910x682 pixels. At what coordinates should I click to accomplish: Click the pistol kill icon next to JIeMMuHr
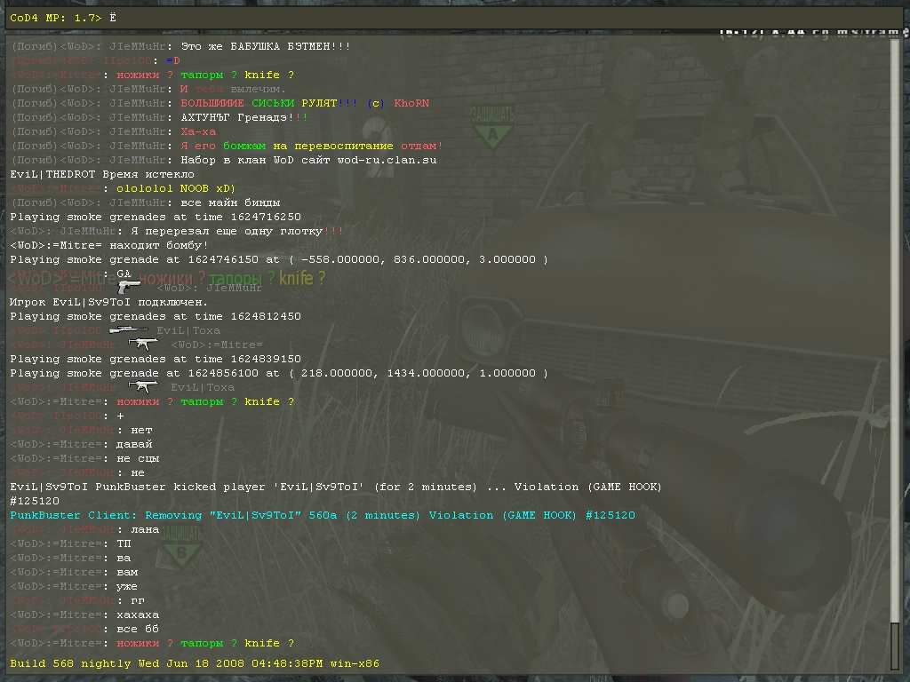tap(129, 287)
